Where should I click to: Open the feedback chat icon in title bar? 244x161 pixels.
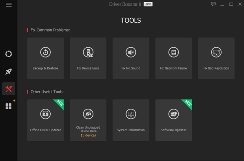213,4
